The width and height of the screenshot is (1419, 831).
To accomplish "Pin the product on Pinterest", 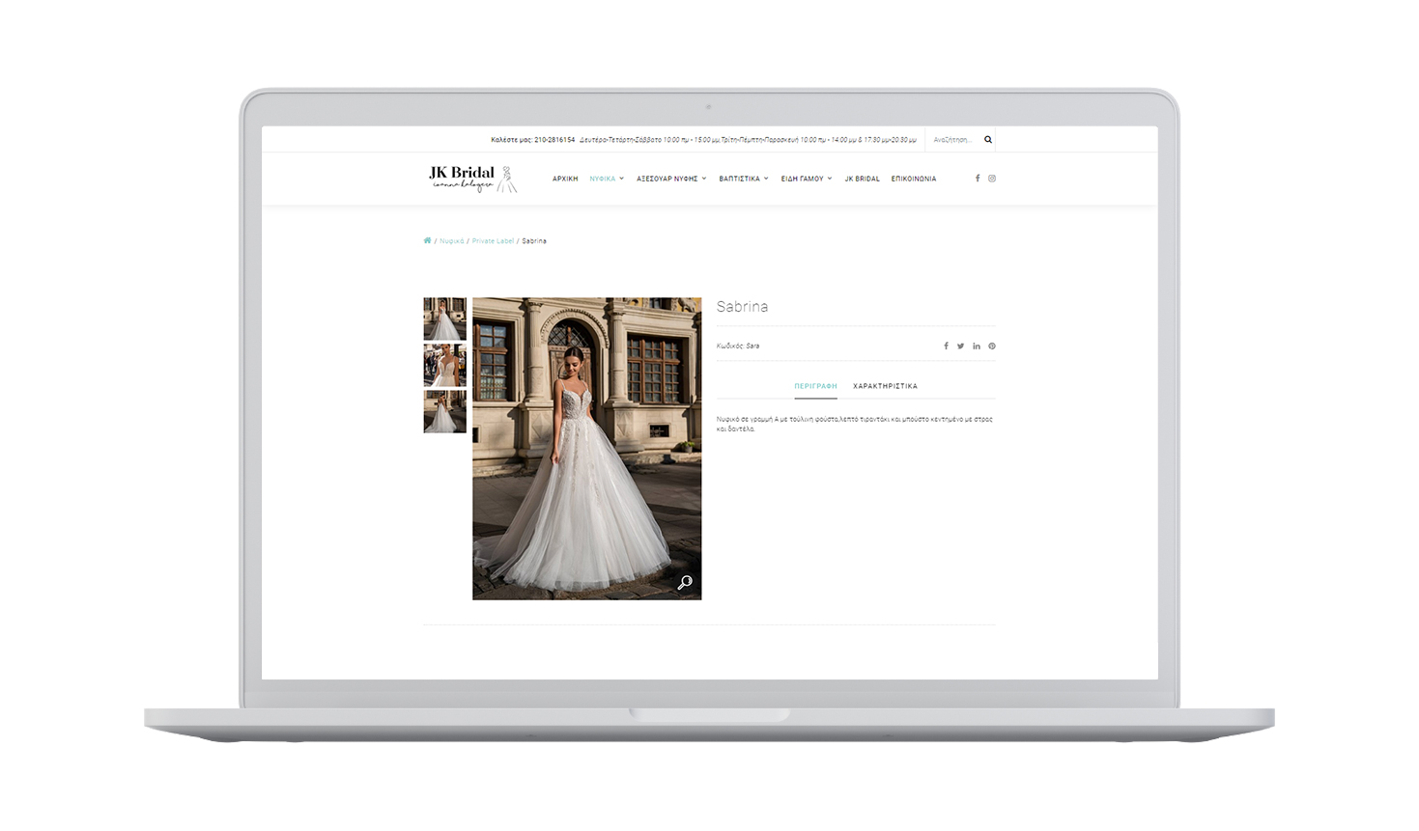I will pos(992,346).
